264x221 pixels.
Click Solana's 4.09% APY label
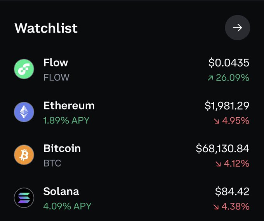point(67,206)
